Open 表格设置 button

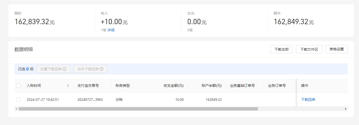(337, 49)
